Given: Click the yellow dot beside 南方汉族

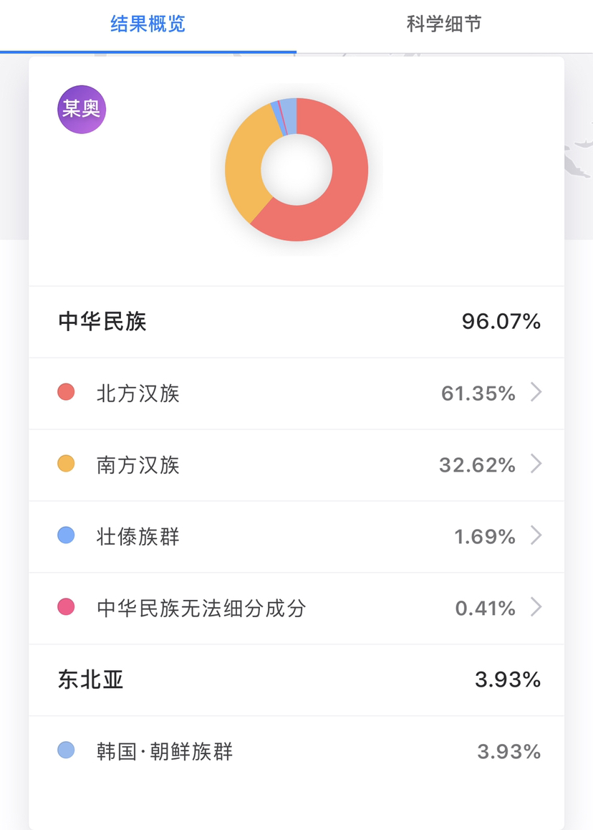Looking at the screenshot, I should pyautogui.click(x=66, y=464).
